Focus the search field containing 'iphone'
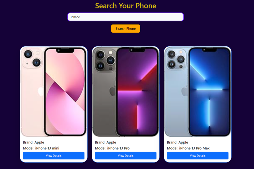Screen dimensions: 254x169 click(x=126, y=17)
